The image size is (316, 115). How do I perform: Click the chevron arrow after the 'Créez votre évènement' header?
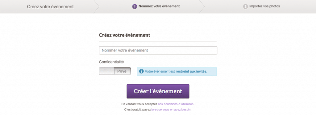coord(97,7)
